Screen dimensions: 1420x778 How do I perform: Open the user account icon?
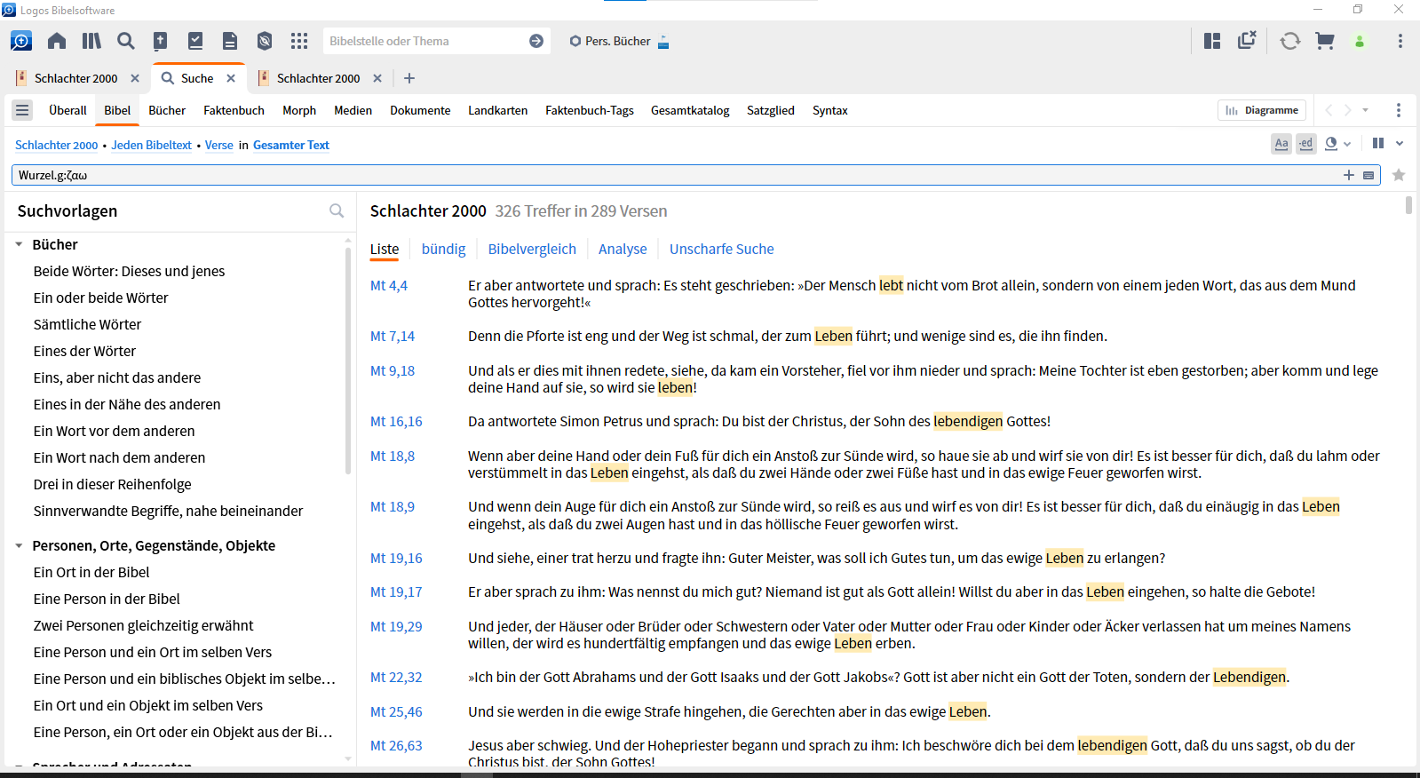[1360, 41]
